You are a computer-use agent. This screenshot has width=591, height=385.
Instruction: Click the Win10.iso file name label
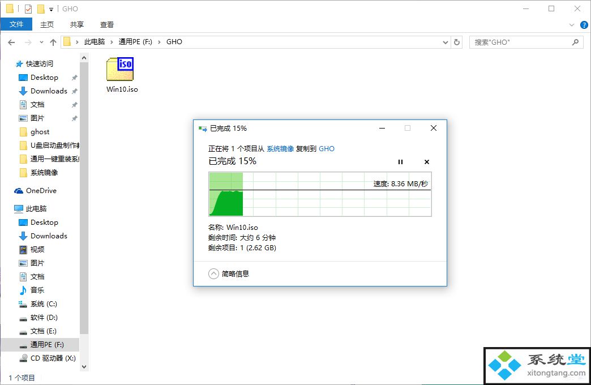(122, 89)
